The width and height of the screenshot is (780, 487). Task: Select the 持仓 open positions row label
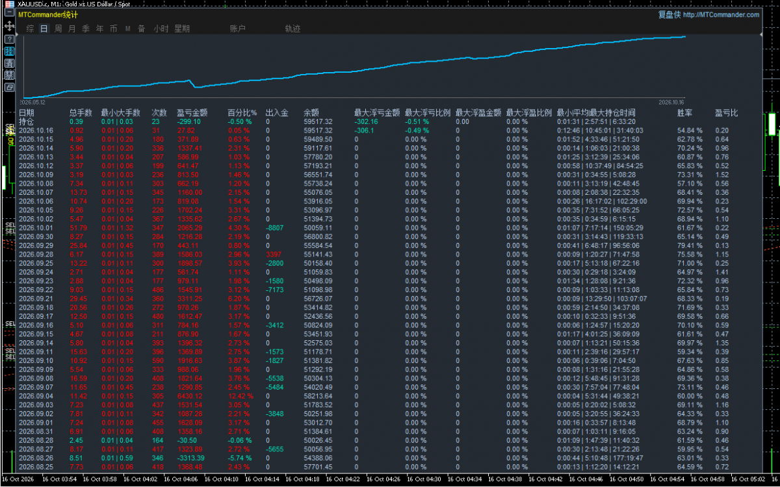coord(27,121)
